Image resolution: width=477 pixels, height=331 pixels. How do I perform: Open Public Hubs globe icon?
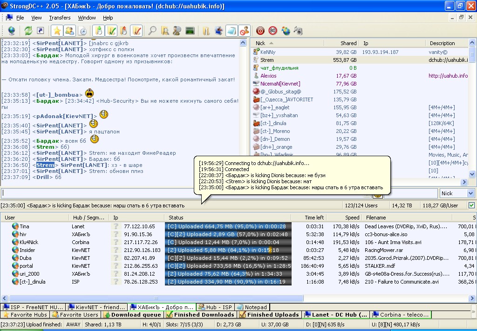point(11,31)
